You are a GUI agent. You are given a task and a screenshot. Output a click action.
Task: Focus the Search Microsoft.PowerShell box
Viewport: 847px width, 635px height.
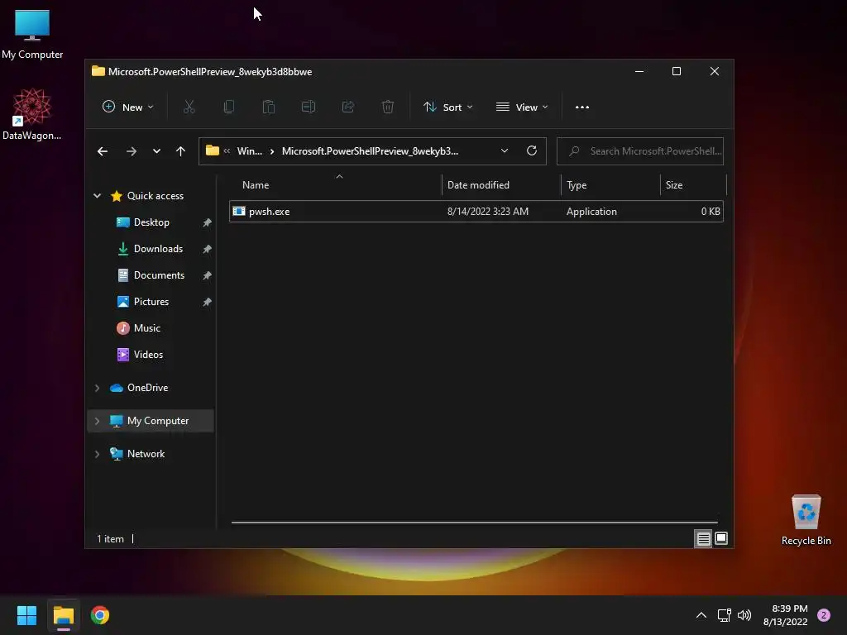click(640, 151)
